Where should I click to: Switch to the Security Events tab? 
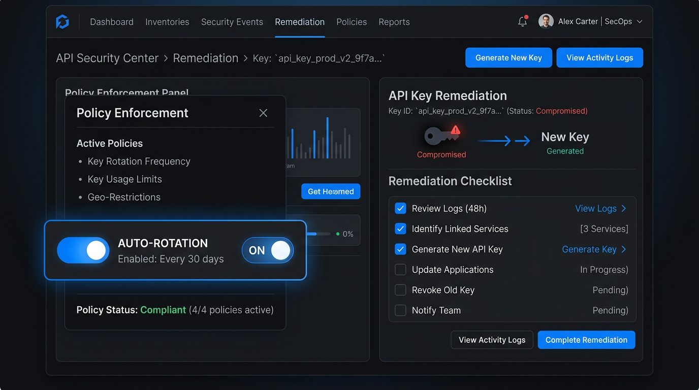[x=232, y=22]
